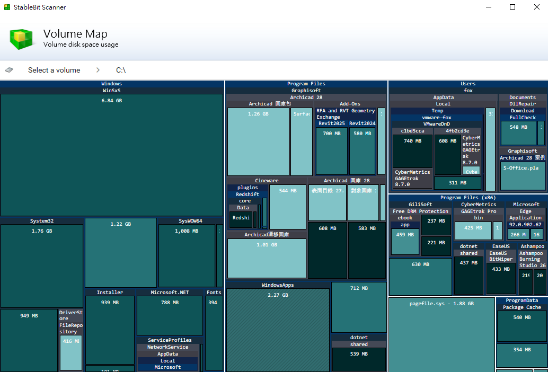
Task: Click the 1.01 GB Archicad migration block
Action: pyautogui.click(x=267, y=258)
